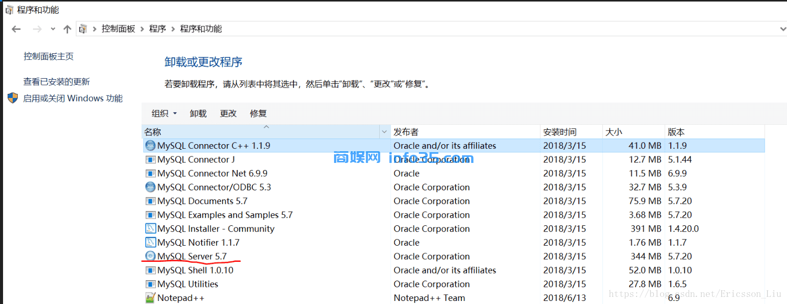Click the MySQL Server 5.7 program icon
Screen dimensions: 787x304
150,256
